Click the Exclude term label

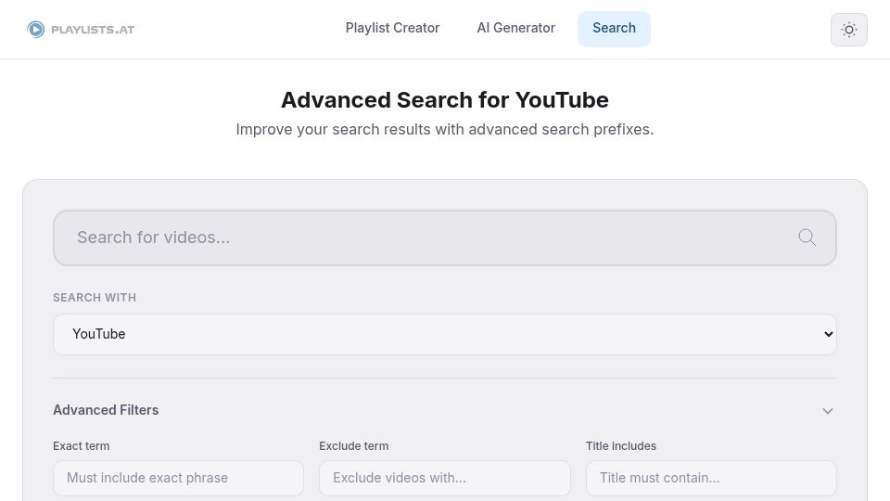tap(353, 446)
